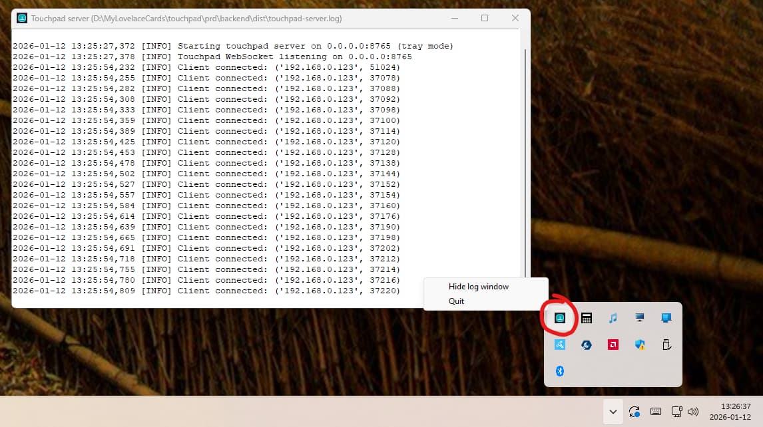Viewport: 763px width, 427px height.
Task: Open the taskbar clock showing 13:26:37
Action: 730,412
